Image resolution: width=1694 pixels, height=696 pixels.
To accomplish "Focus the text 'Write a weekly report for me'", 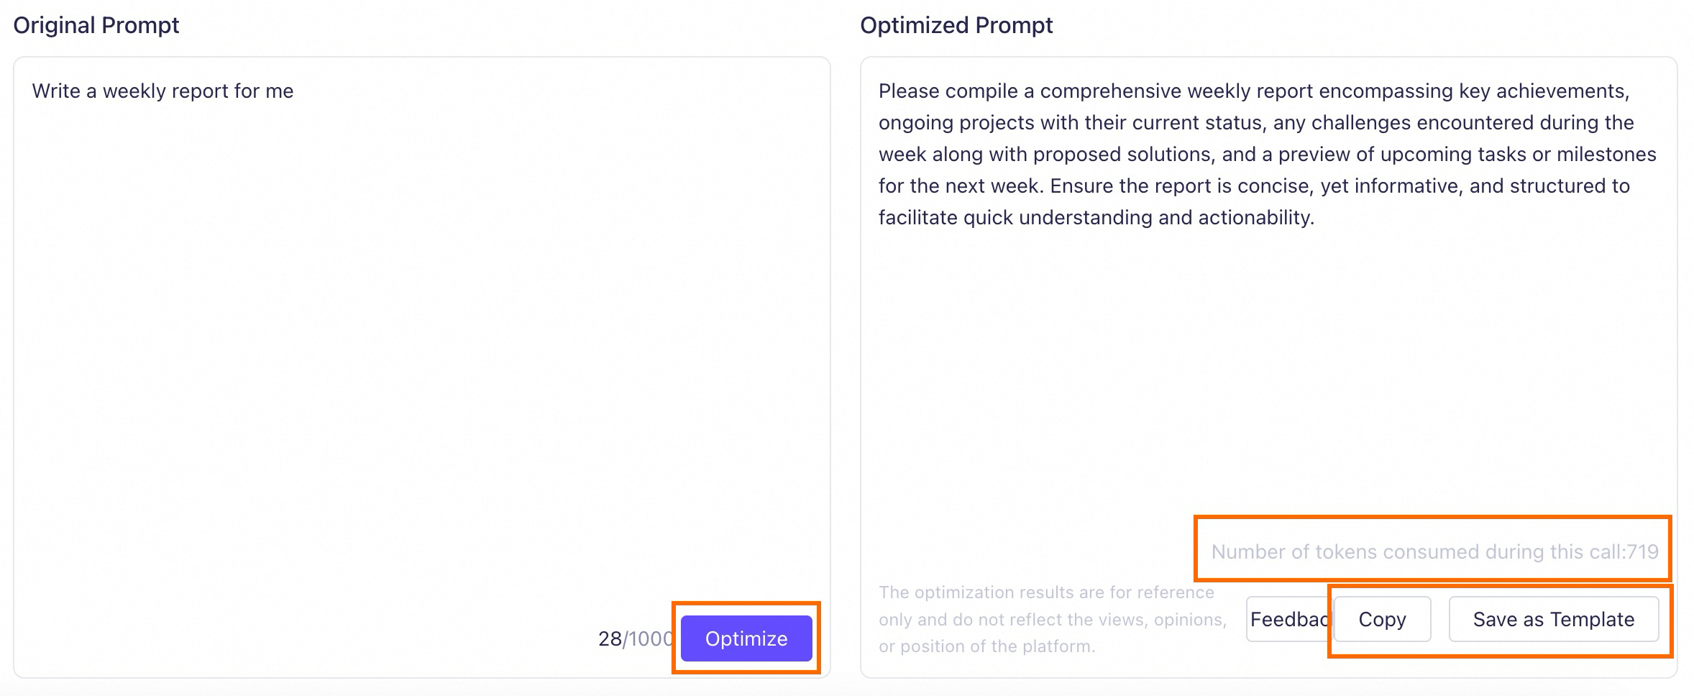I will pos(162,91).
